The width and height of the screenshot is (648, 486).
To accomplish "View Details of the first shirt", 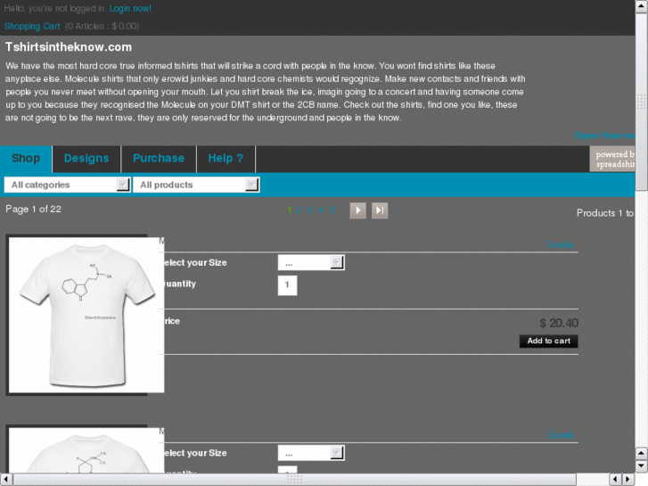I will tap(561, 244).
